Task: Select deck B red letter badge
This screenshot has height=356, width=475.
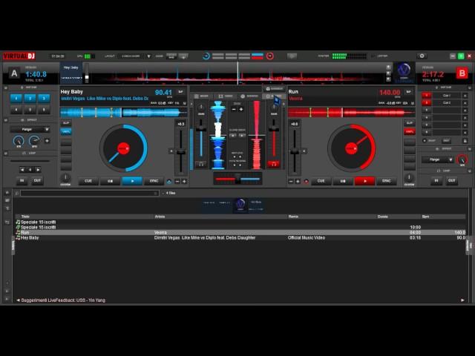Action: pos(462,73)
